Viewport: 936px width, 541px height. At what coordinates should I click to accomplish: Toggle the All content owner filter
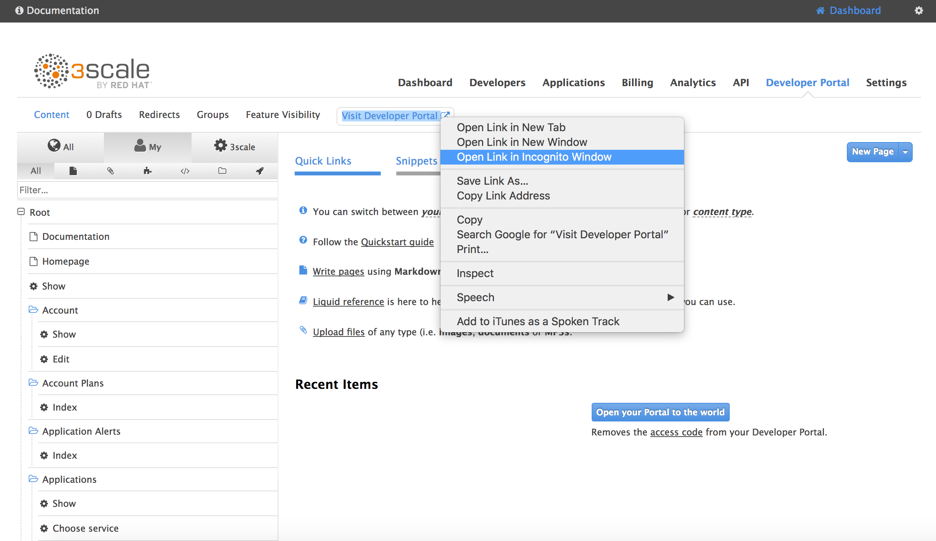60,147
